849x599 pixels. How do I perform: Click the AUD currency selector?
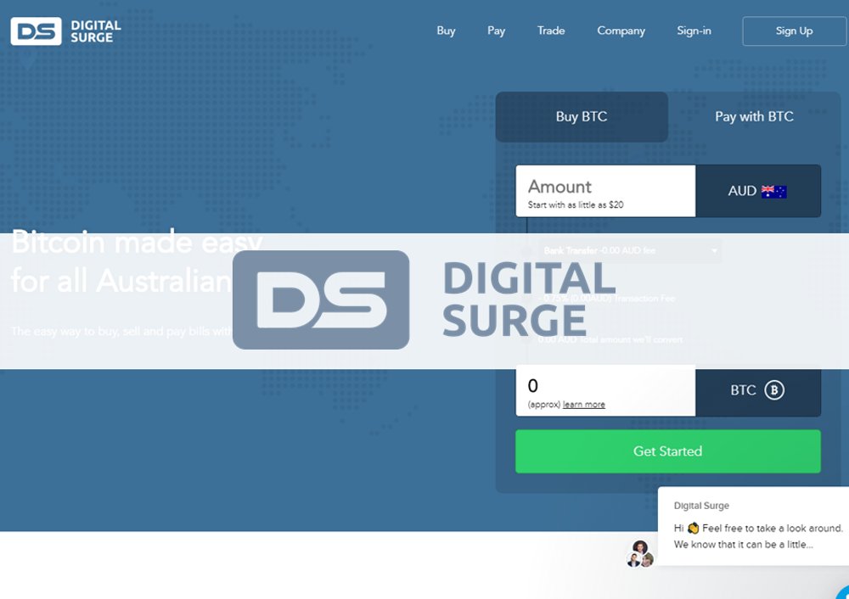[758, 191]
